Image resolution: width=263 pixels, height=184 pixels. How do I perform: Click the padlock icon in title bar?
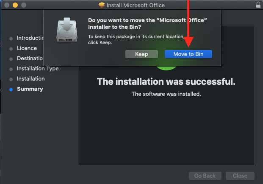258,5
